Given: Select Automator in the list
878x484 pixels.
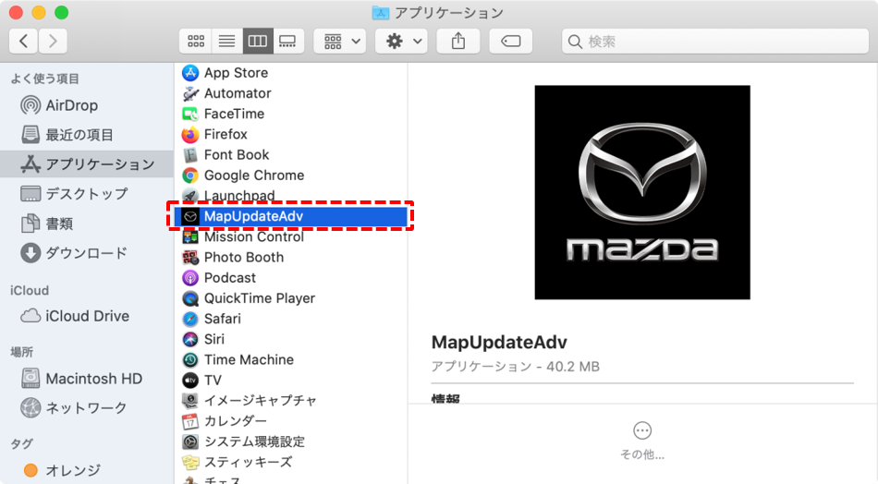Looking at the screenshot, I should pyautogui.click(x=291, y=93).
